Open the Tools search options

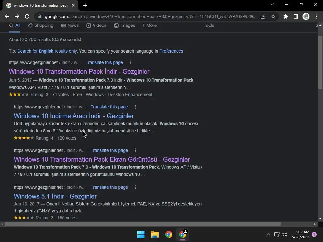pyautogui.click(x=209, y=25)
